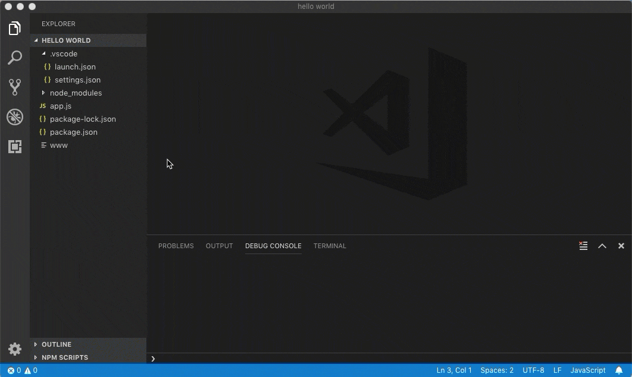Click Spaces: 2 in the status bar
Viewport: 632px width, 377px height.
tap(497, 370)
